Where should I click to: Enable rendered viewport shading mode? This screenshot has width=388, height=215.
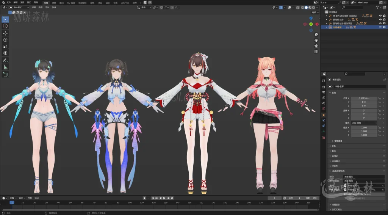[x=313, y=8]
